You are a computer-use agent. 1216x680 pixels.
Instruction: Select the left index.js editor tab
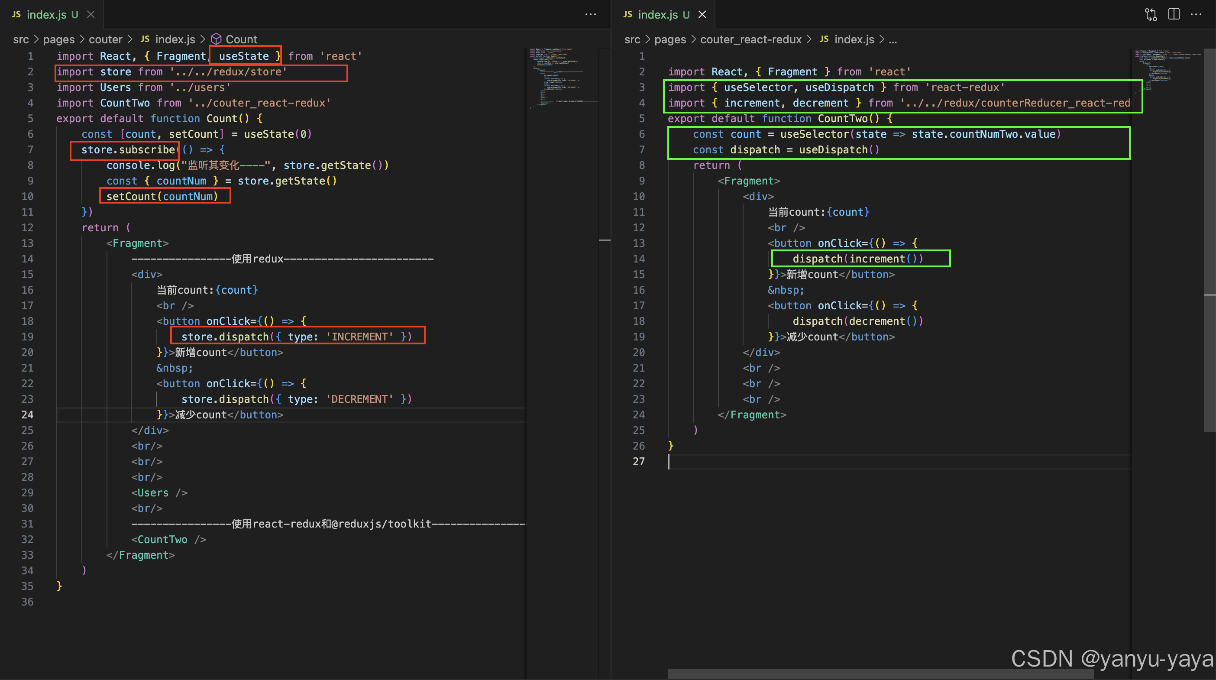click(x=46, y=15)
